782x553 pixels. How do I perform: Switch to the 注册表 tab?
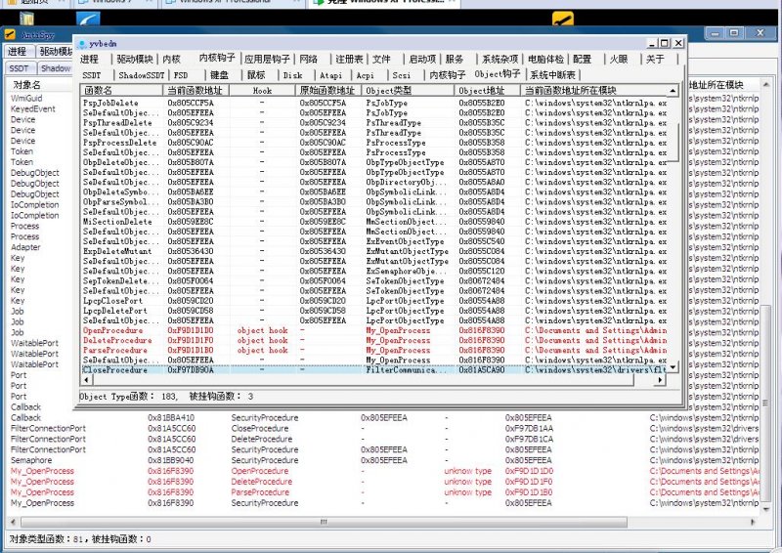click(349, 59)
